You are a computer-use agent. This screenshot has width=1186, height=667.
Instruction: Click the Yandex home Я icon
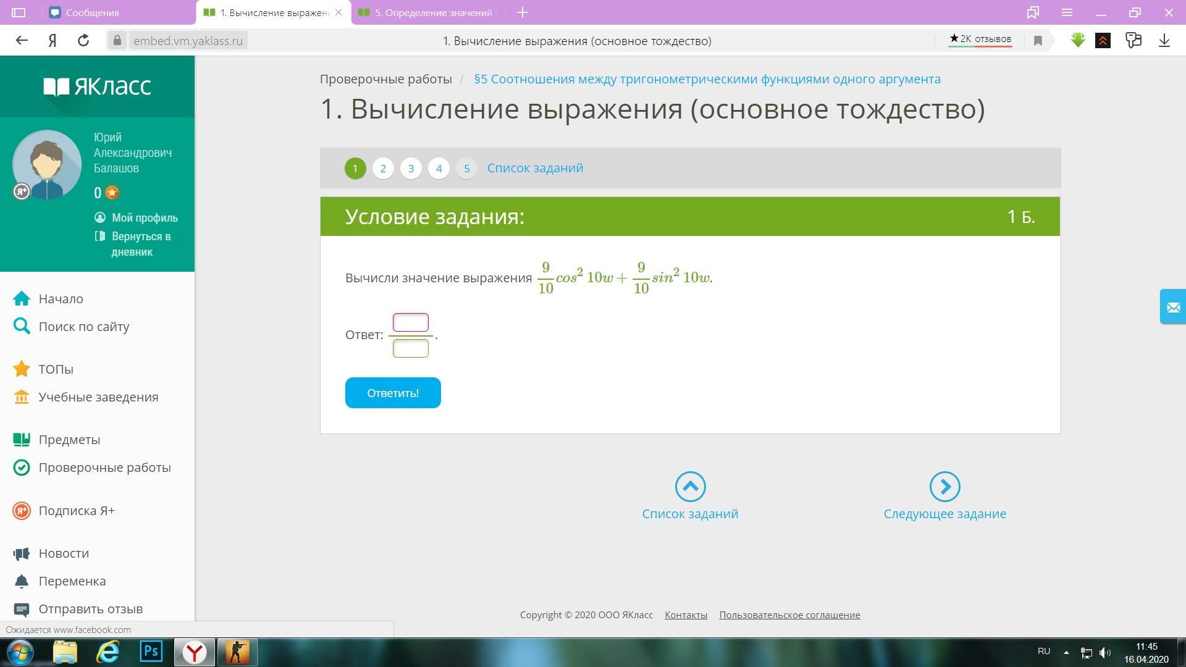click(x=53, y=41)
